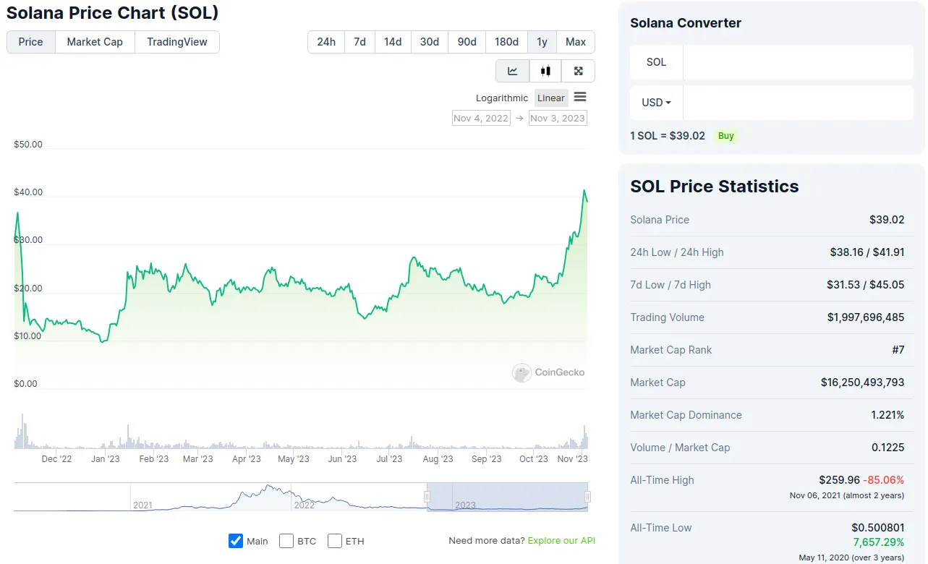This screenshot has width=928, height=564.
Task: Click the 1 SOL = $39.02 rate text
Action: (668, 136)
